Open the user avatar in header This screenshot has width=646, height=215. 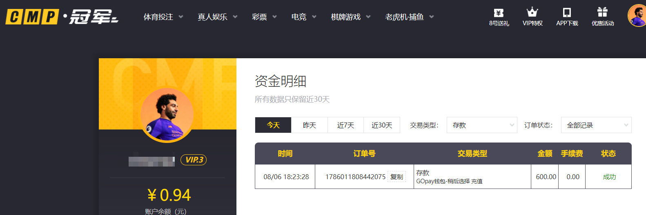tap(637, 16)
